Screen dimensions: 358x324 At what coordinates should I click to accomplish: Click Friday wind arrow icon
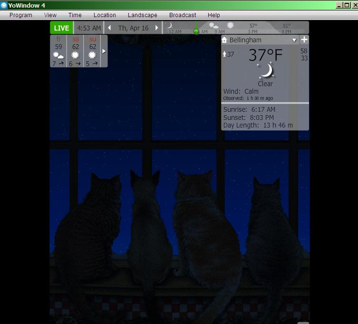tap(61, 63)
